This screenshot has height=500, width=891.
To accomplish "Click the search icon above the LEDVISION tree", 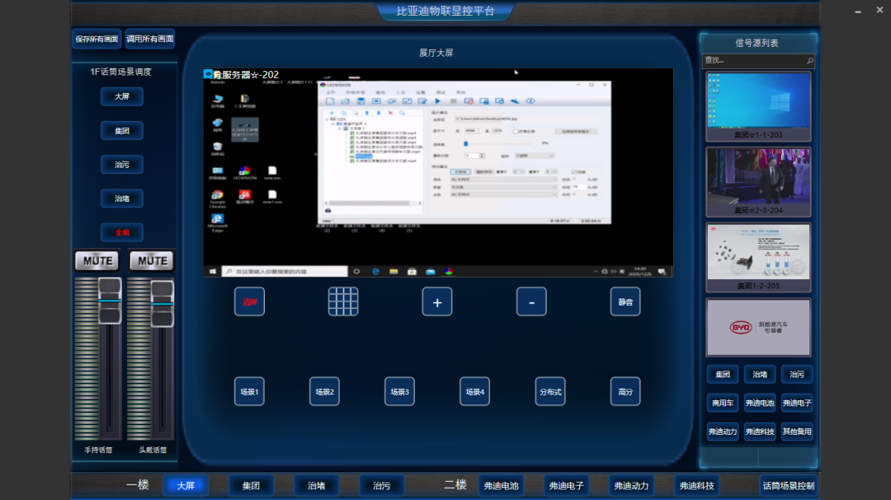I will pyautogui.click(x=402, y=113).
